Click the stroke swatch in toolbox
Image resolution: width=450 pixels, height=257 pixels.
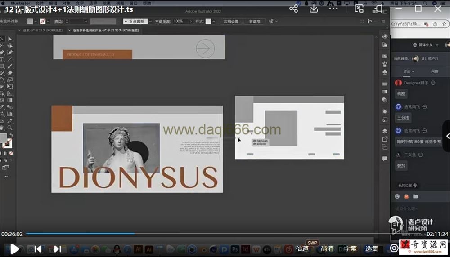click(x=8, y=143)
